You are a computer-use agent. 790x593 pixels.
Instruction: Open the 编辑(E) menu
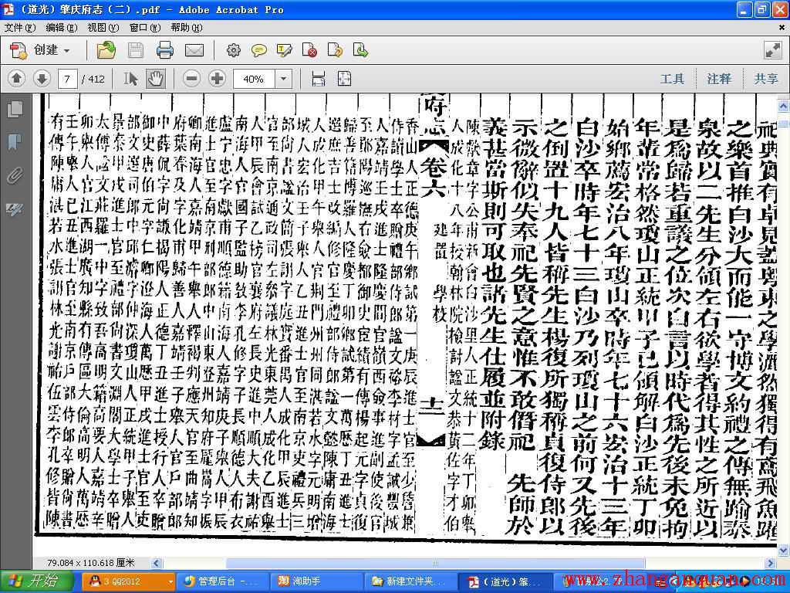click(x=62, y=28)
